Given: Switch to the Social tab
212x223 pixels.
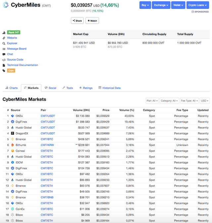Looking at the screenshot, I should pyautogui.click(x=50, y=88).
